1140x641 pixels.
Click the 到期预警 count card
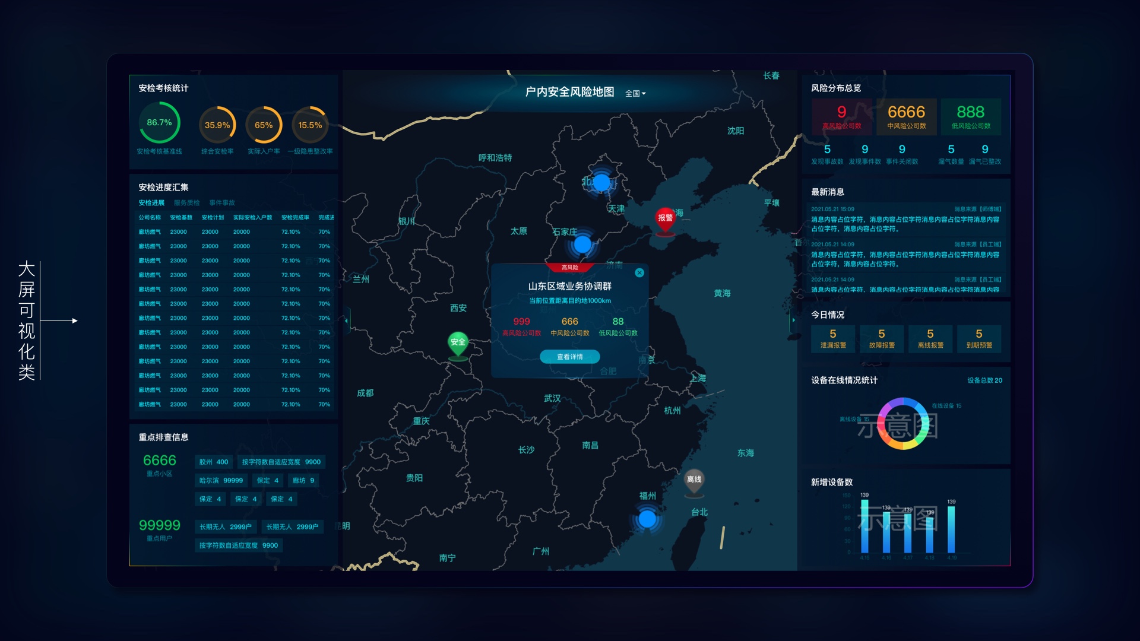[x=979, y=338]
